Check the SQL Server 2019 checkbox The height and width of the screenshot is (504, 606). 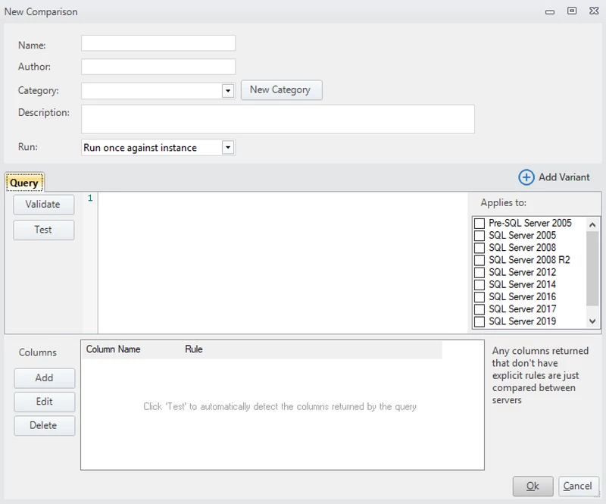pos(479,321)
